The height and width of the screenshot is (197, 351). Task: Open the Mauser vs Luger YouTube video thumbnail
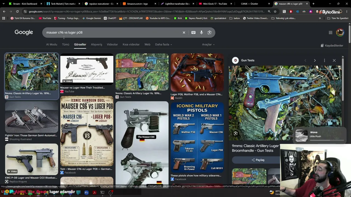coord(87,69)
